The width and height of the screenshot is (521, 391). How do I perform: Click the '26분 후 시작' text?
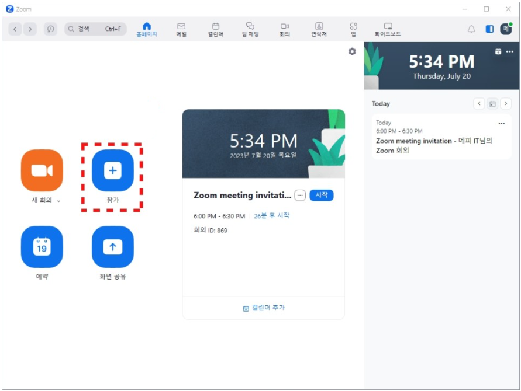pos(271,216)
